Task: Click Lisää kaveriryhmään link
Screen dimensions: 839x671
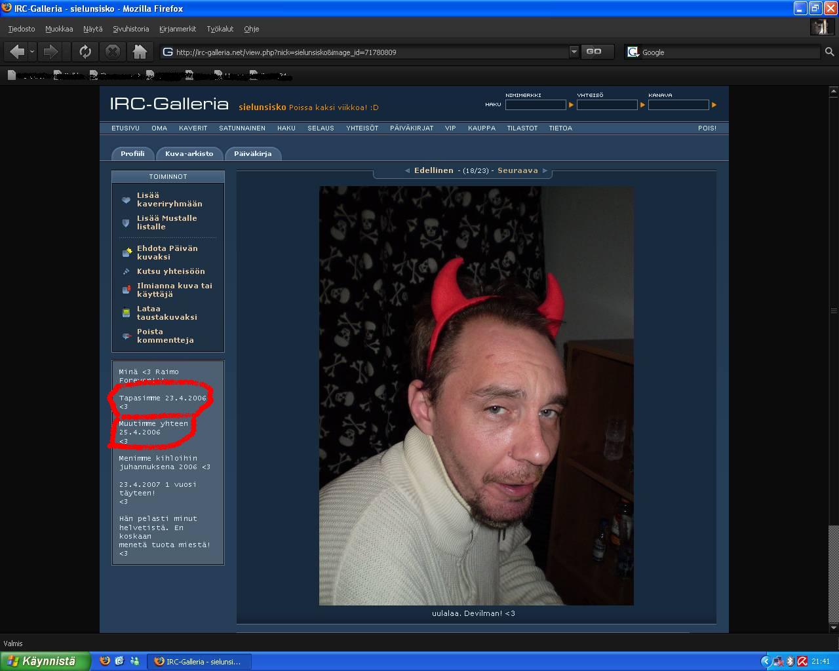Action: (x=169, y=199)
